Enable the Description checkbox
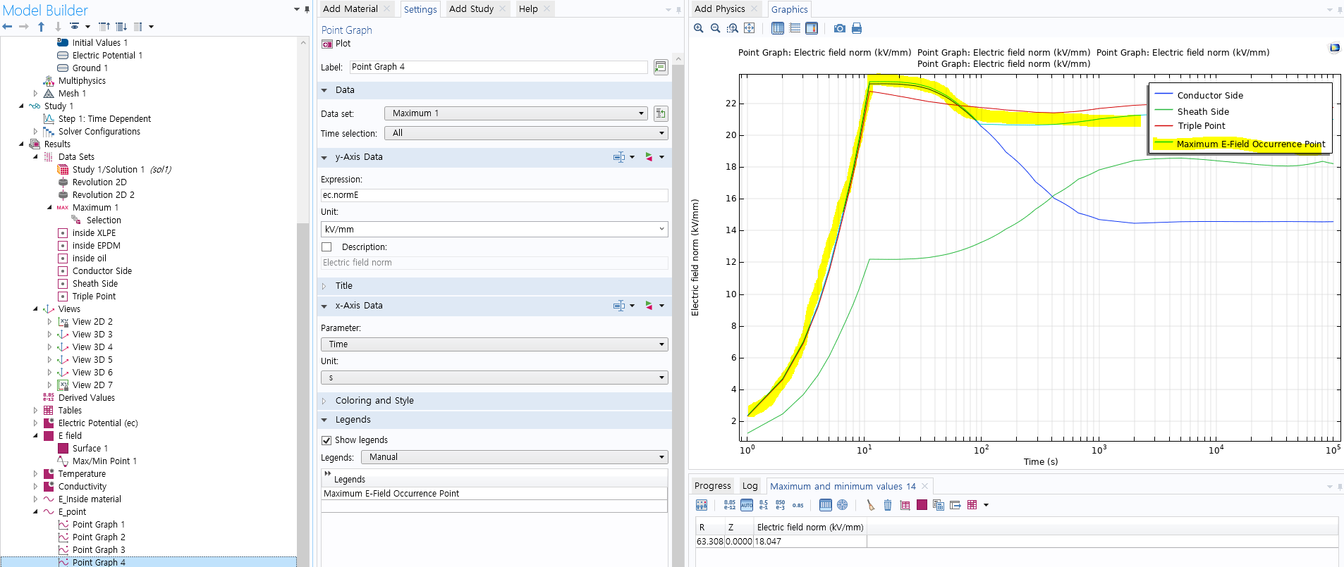1344x567 pixels. tap(326, 247)
